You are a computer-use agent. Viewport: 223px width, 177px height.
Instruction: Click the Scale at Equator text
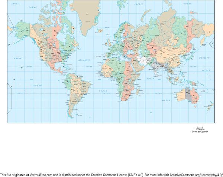coord(200,131)
